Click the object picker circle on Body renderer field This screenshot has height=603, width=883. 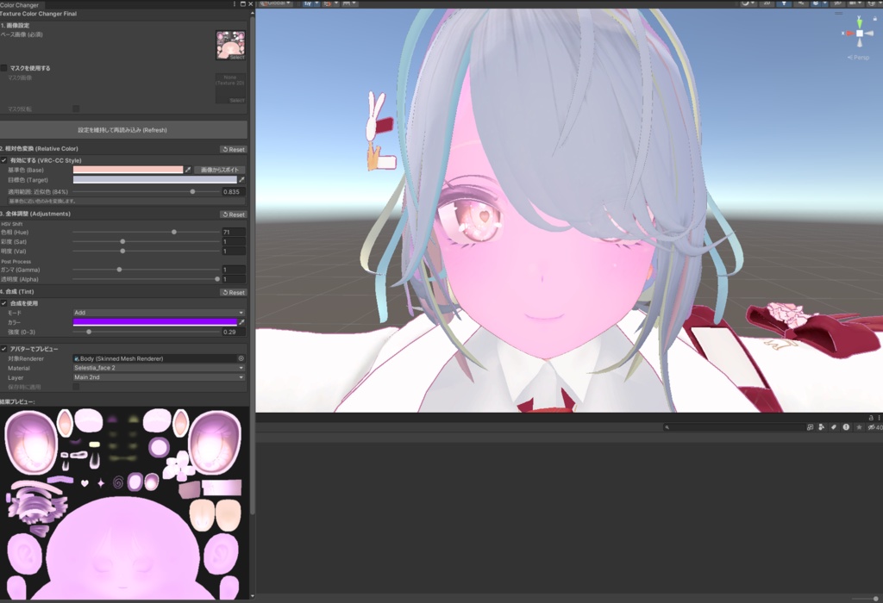click(242, 358)
